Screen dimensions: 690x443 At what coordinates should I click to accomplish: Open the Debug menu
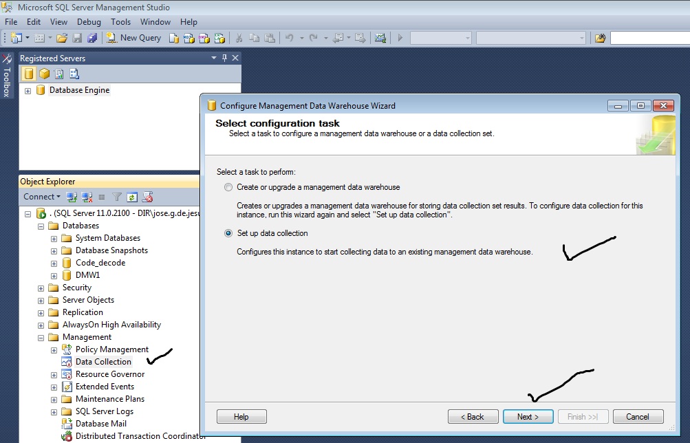89,21
